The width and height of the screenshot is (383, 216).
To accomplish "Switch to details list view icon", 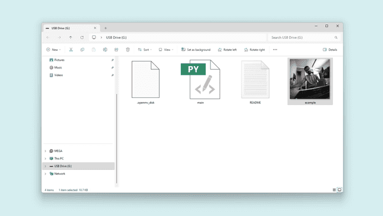I will point(334,190).
